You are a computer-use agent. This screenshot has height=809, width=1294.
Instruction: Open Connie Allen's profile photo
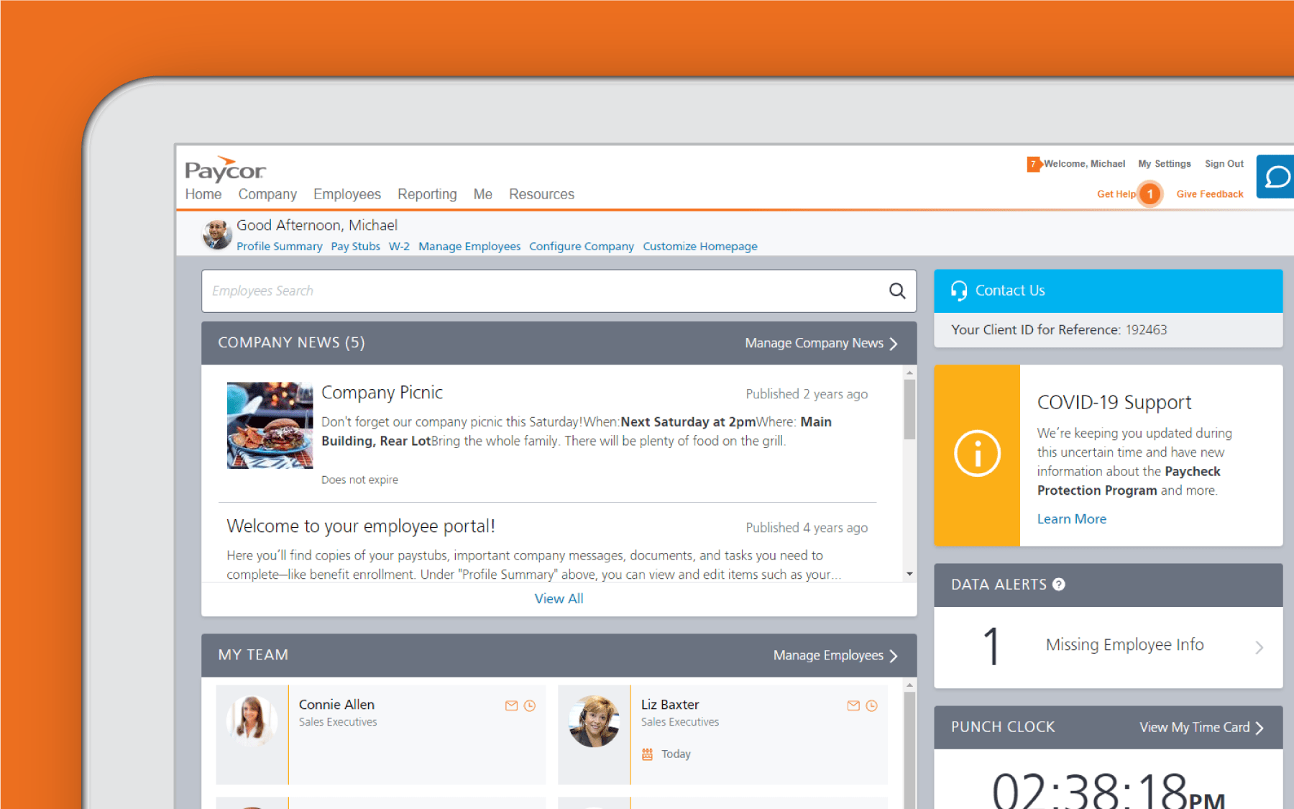pyautogui.click(x=252, y=719)
